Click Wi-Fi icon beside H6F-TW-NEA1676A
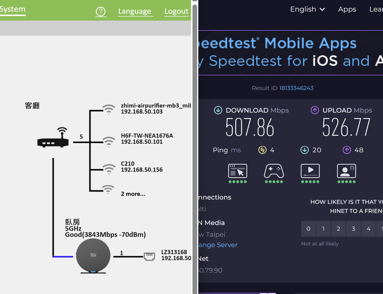This screenshot has width=383, height=294. (109, 142)
